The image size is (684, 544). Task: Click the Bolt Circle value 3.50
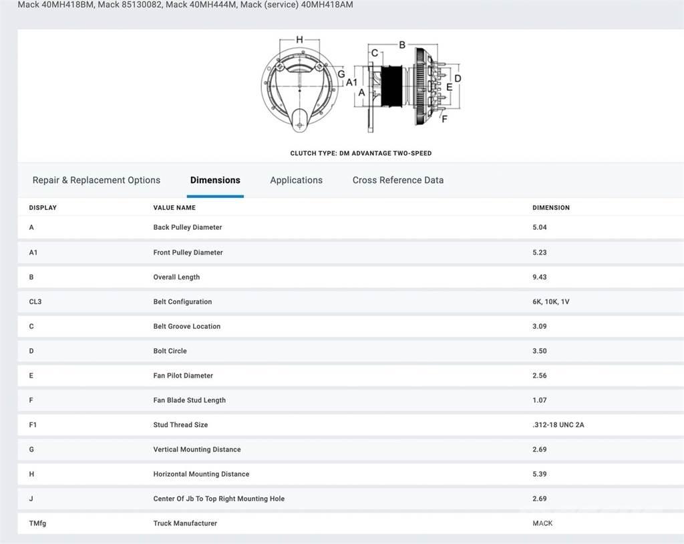pos(539,352)
